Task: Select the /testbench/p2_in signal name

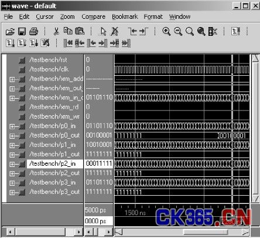Action: (52, 163)
